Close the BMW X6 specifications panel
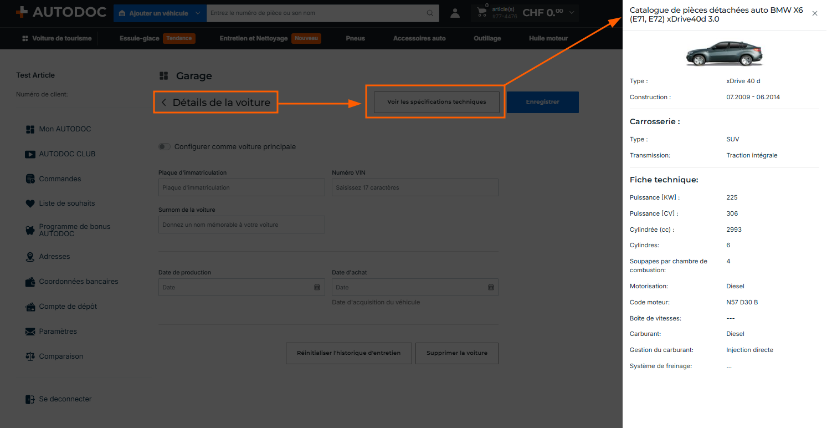The height and width of the screenshot is (428, 832). 815,13
